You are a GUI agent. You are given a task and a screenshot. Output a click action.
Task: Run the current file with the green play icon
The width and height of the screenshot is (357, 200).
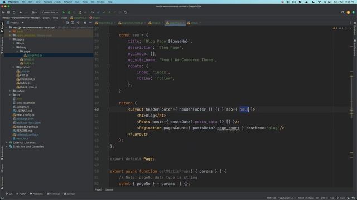coord(64,12)
